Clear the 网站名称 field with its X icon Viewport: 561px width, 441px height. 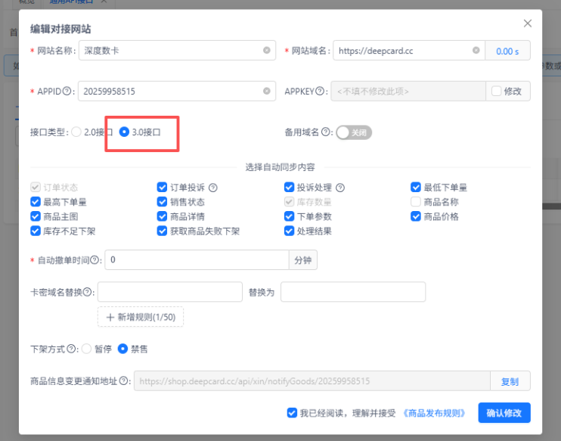[x=267, y=51]
